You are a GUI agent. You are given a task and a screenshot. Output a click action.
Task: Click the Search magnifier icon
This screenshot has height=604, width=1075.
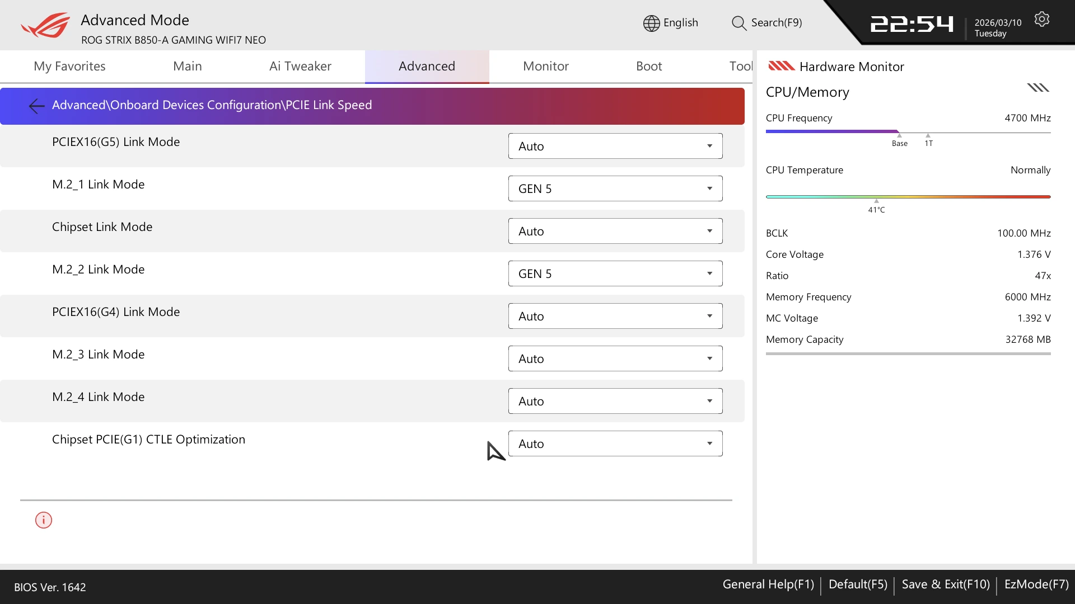coord(739,23)
